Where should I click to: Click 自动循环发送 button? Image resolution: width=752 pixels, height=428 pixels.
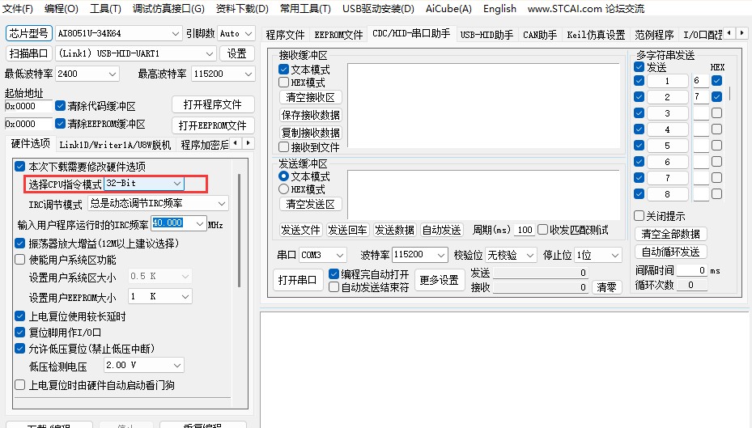670,252
